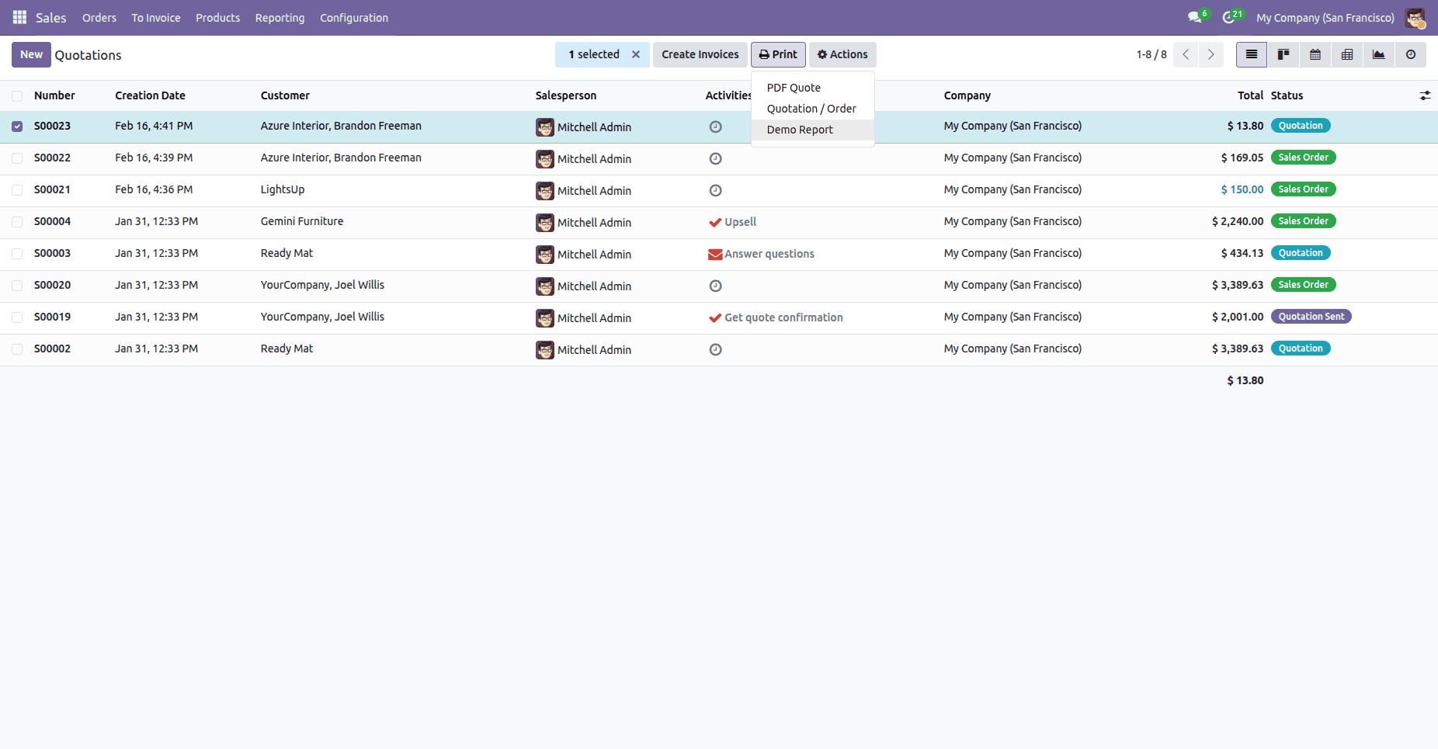Open the Calendar view
This screenshot has width=1438, height=749.
pos(1315,54)
